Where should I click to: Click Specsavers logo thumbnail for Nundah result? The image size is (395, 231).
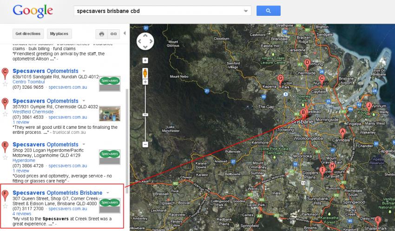[110, 84]
